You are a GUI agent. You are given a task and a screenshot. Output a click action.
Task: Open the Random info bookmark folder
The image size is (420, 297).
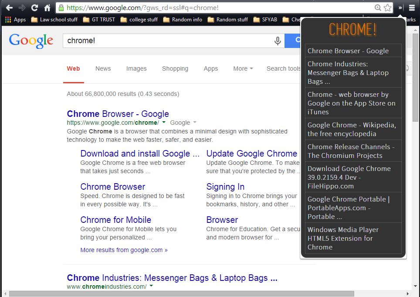tap(183, 20)
